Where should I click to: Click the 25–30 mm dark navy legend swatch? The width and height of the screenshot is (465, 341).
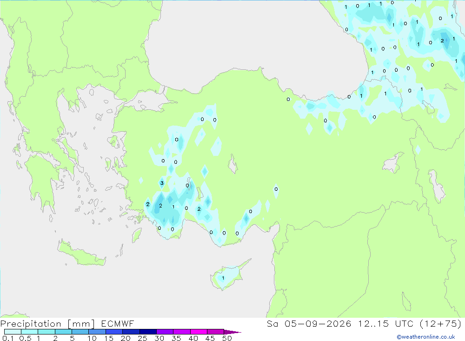(148, 332)
